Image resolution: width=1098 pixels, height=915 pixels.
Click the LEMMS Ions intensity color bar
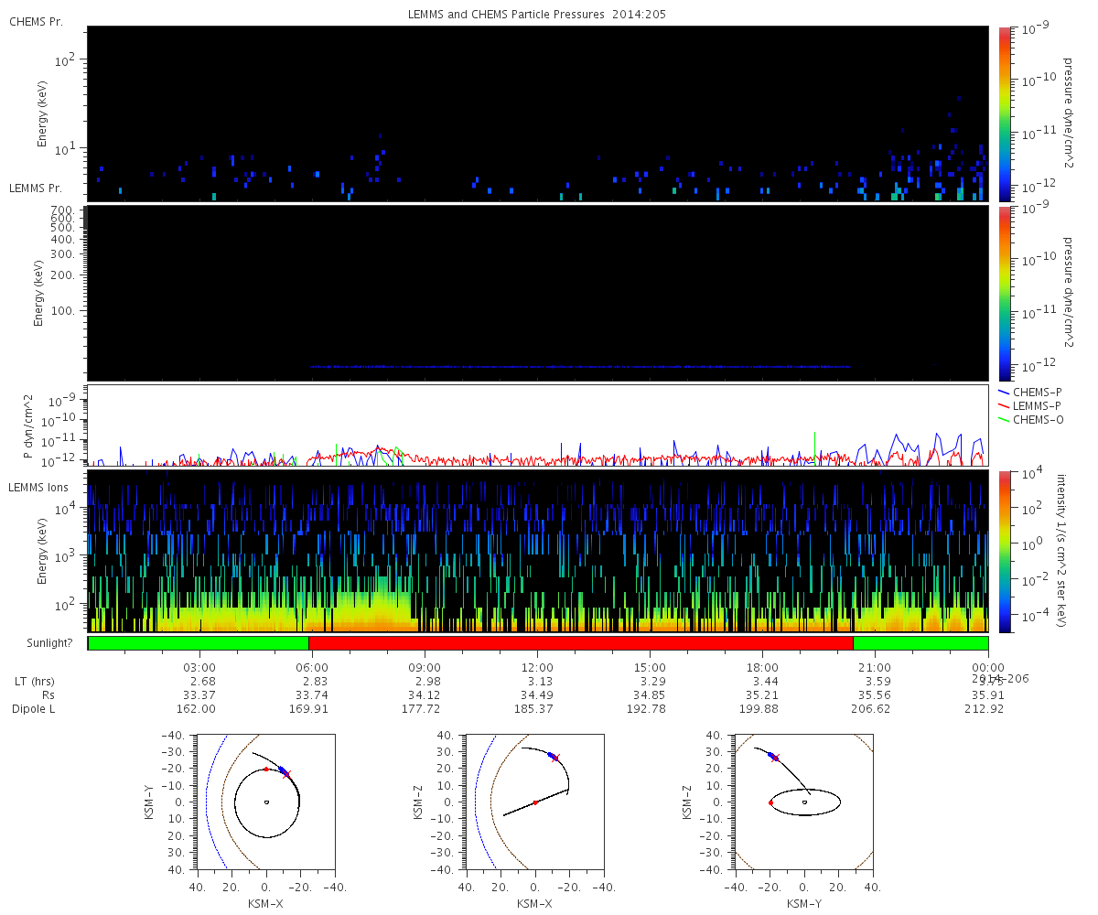tap(1004, 551)
